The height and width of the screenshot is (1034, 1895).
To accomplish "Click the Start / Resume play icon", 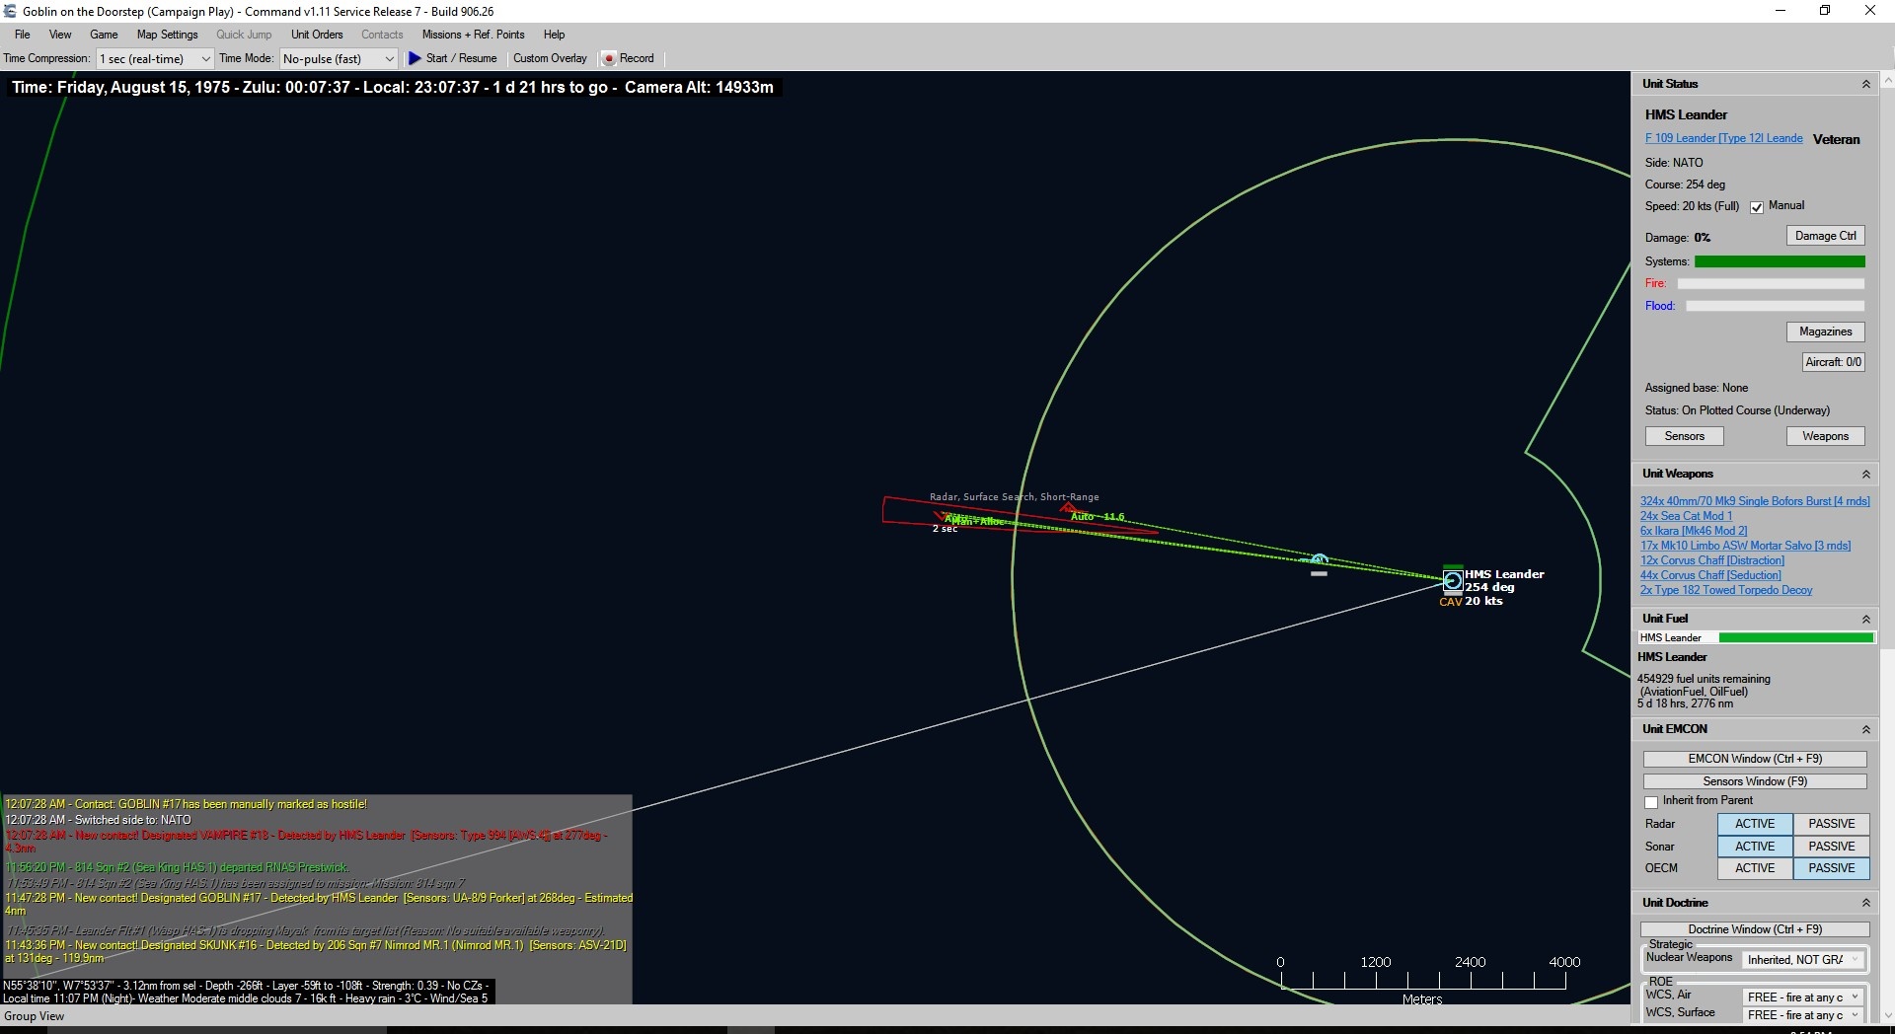I will click(x=415, y=58).
